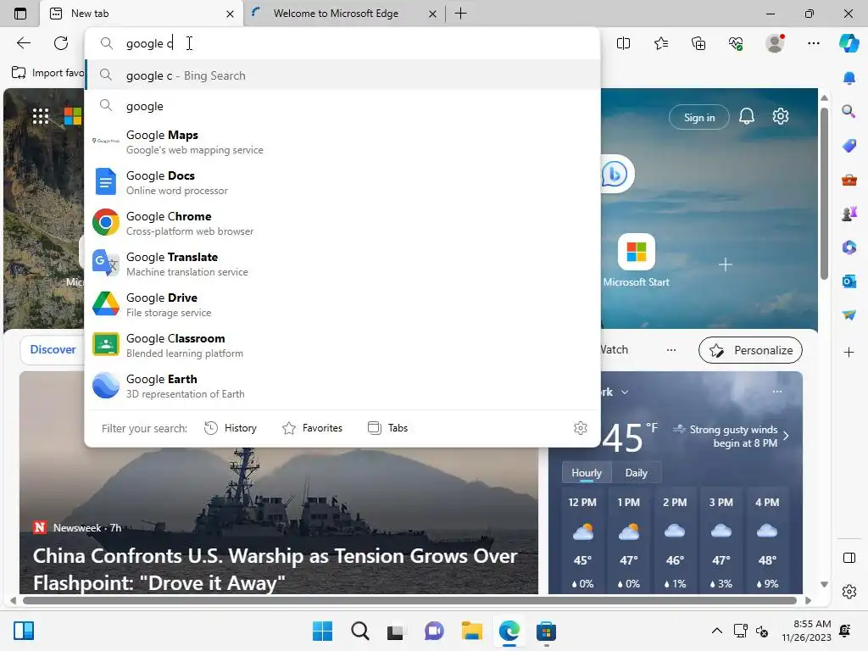Reload the page with refresh icon
Image resolution: width=868 pixels, height=651 pixels.
coord(61,43)
